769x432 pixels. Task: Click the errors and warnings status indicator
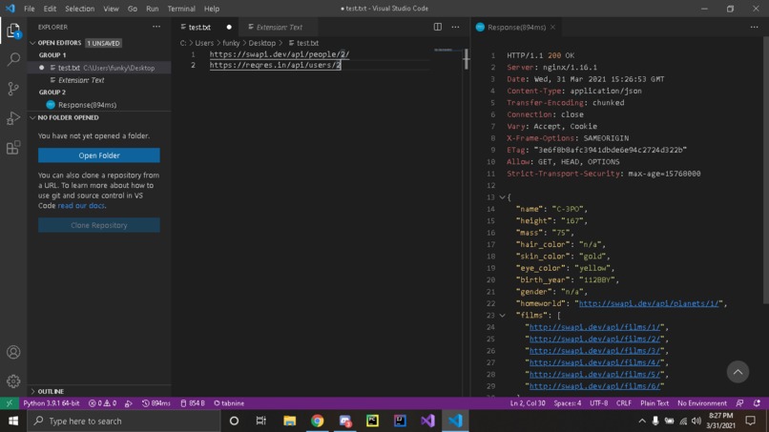(102, 403)
